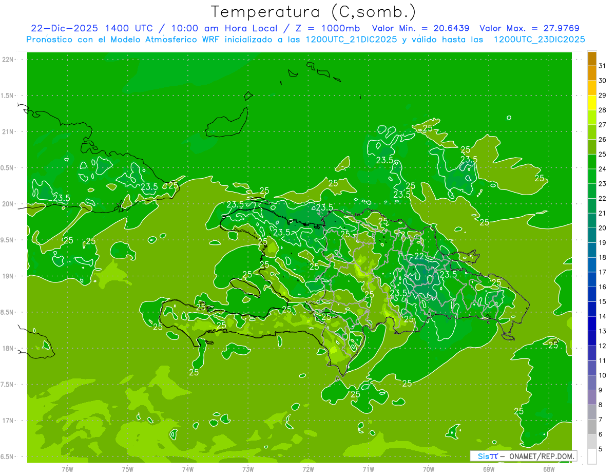This screenshot has height=476, width=616.
Task: Pick the gray swatch between 6 and 7
Action: pyautogui.click(x=592, y=427)
